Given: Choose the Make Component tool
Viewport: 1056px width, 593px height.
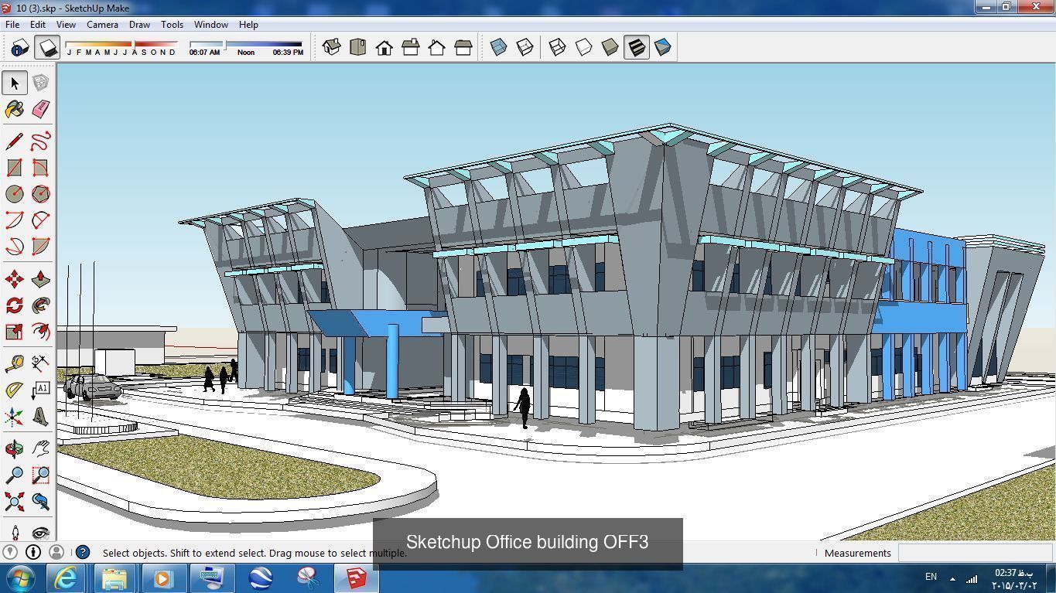Looking at the screenshot, I should click(x=40, y=83).
